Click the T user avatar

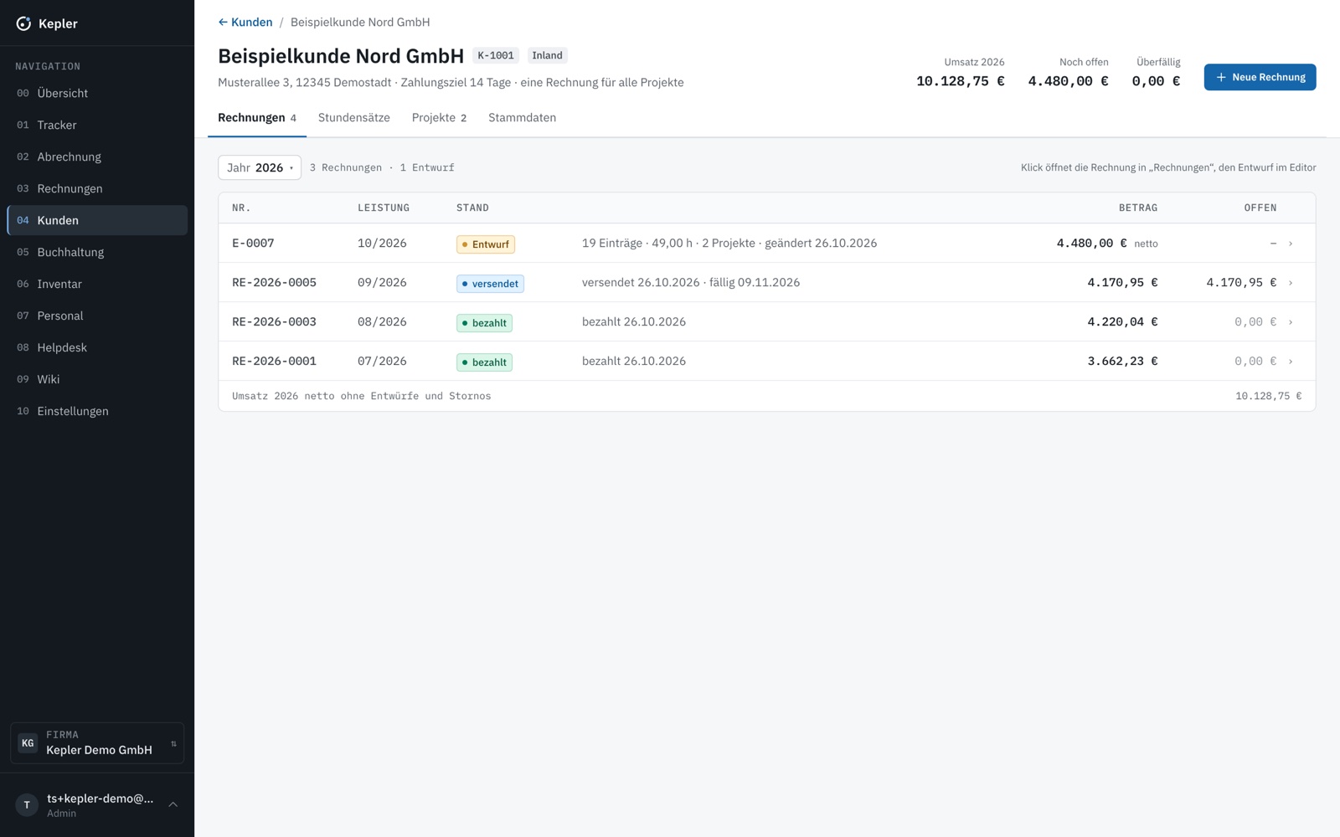(27, 805)
